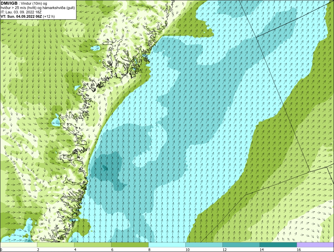Click the 'DMI/IGB' title text

(9, 3)
